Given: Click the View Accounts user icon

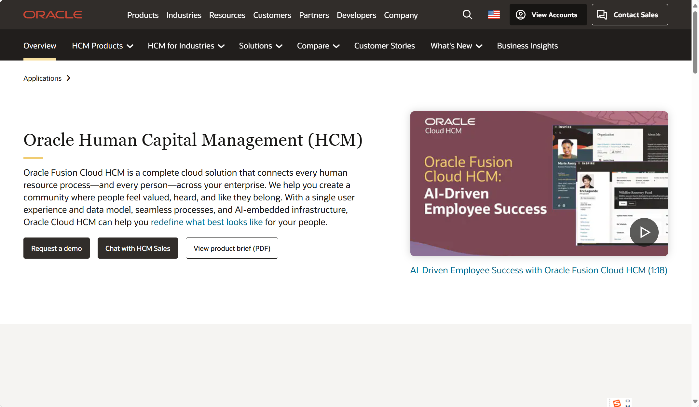Looking at the screenshot, I should pos(521,15).
